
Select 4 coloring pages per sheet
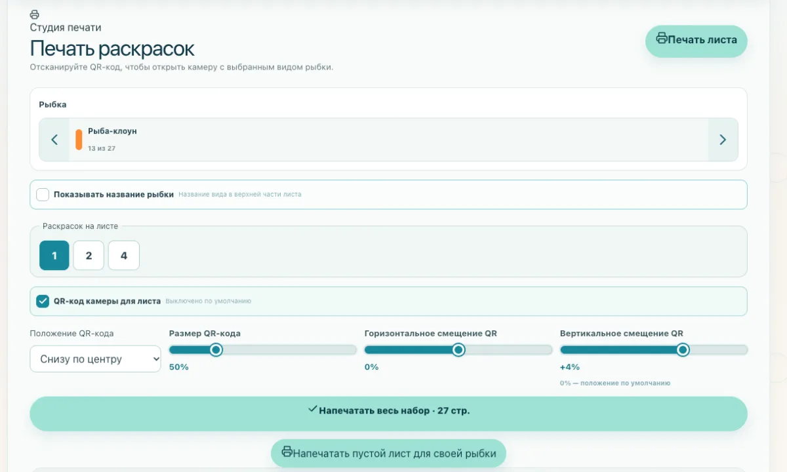[124, 256]
